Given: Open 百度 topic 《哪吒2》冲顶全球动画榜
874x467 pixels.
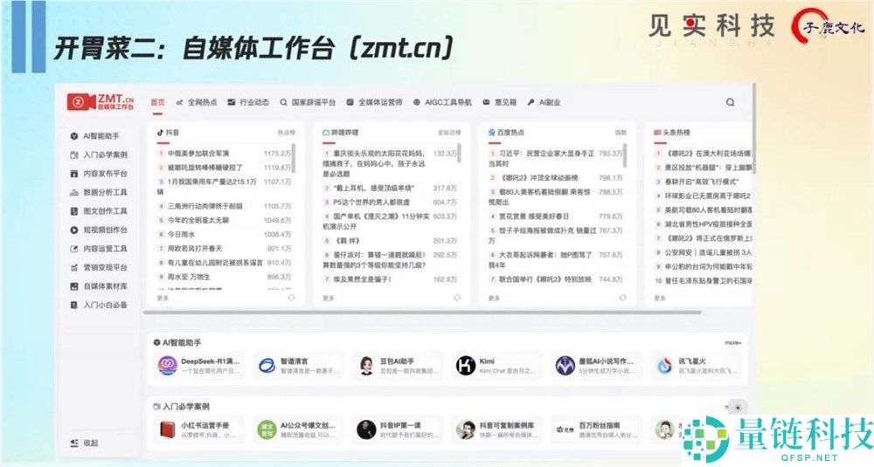Looking at the screenshot, I should 538,178.
